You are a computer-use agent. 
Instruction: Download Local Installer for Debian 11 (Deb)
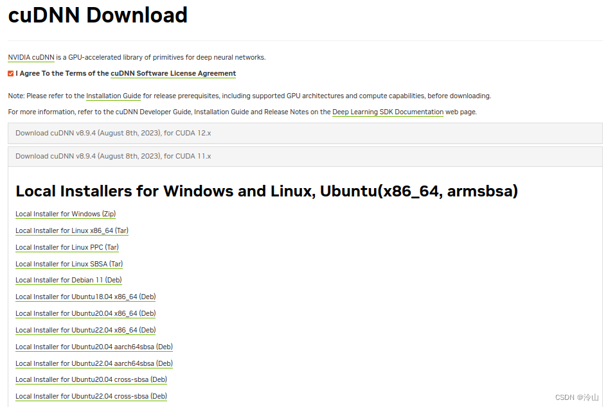click(x=69, y=281)
